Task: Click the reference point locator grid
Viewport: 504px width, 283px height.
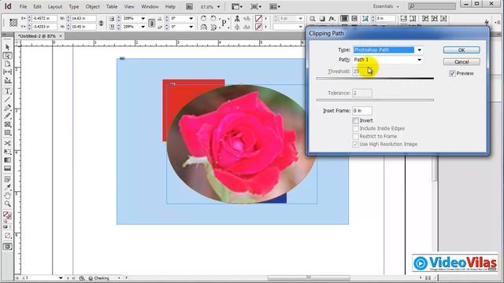Action: point(13,23)
